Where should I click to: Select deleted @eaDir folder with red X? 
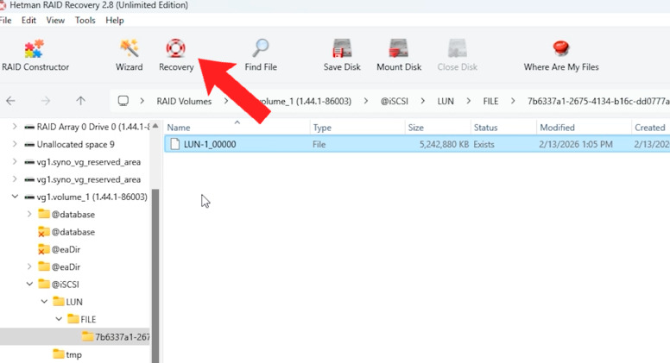(x=59, y=249)
